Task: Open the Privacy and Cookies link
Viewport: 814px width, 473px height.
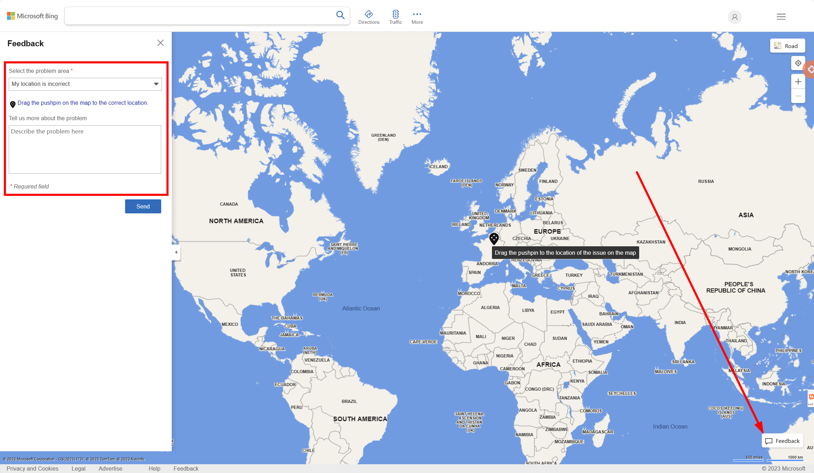Action: (32, 468)
